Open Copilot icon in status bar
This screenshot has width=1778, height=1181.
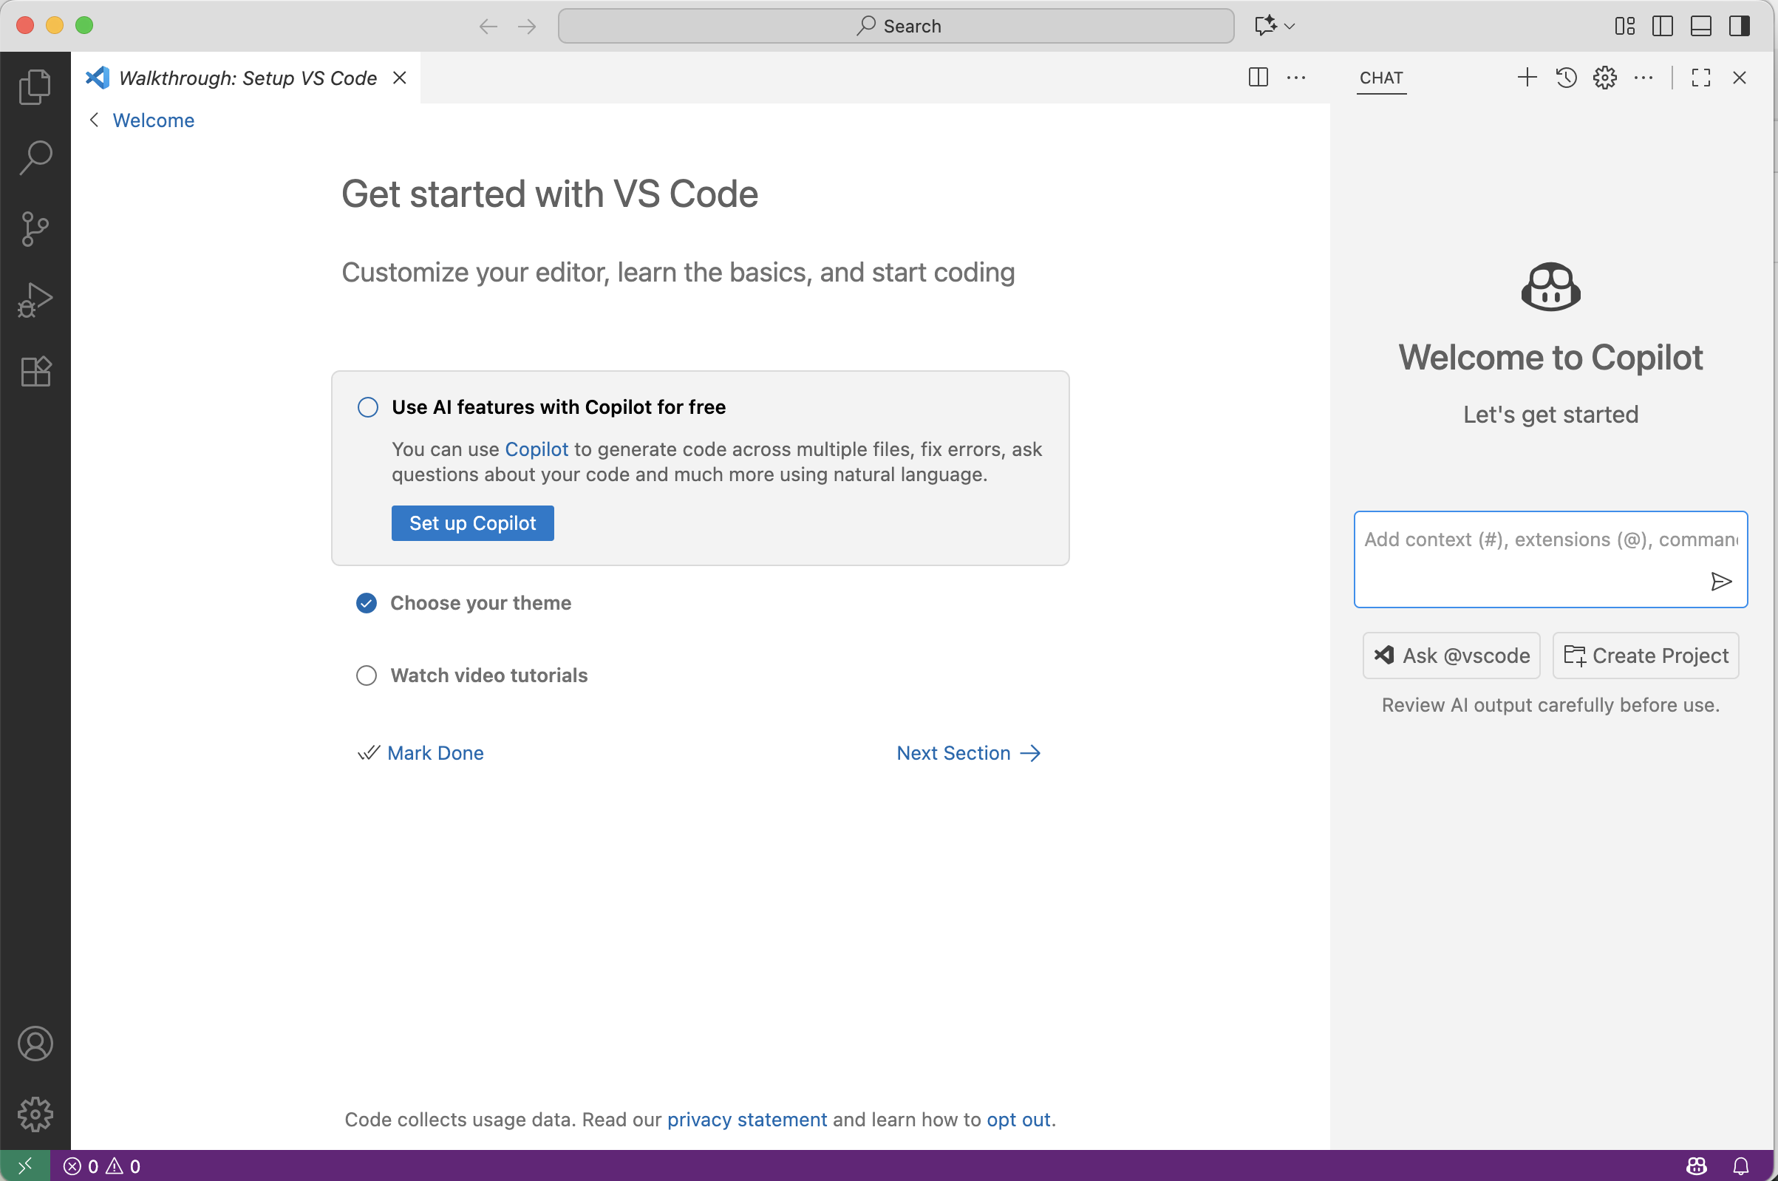click(x=1694, y=1165)
